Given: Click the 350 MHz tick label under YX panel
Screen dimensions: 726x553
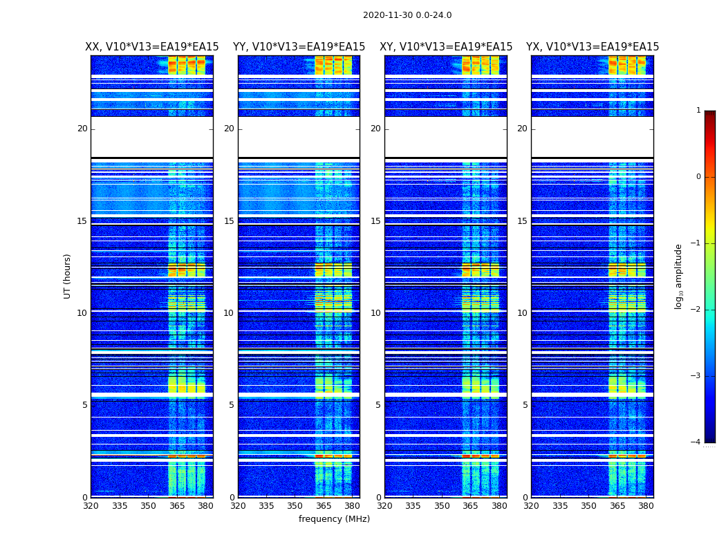Looking at the screenshot, I should coord(588,506).
